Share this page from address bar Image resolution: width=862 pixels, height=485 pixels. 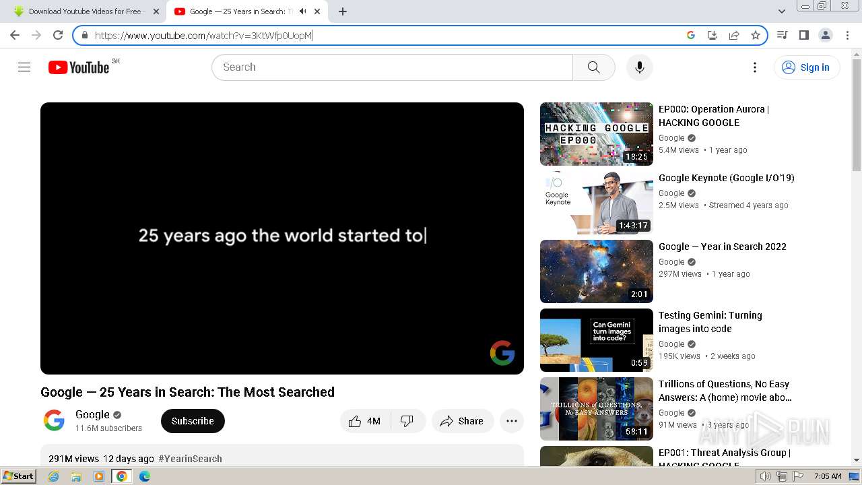(734, 35)
